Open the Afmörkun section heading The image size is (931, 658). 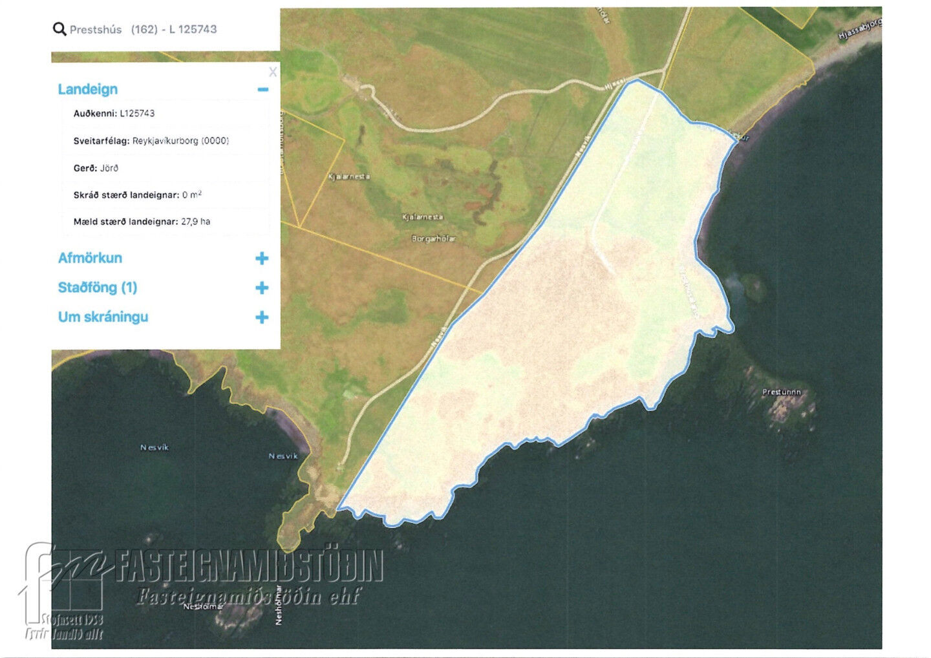coord(90,258)
